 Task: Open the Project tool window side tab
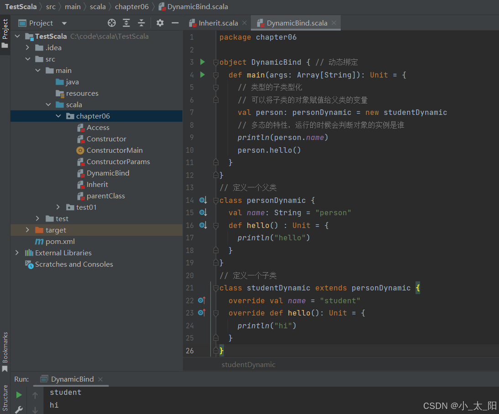[5, 33]
